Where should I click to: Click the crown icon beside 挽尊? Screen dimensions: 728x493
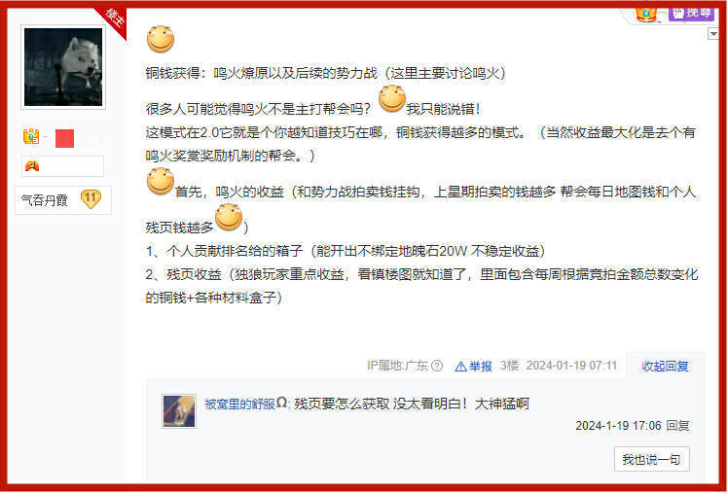coord(646,15)
